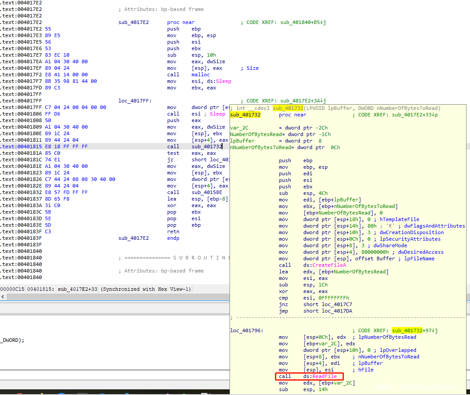The width and height of the screenshot is (470, 395).
Task: Click sub_401732 in the call at 00401815
Action: tap(207, 146)
